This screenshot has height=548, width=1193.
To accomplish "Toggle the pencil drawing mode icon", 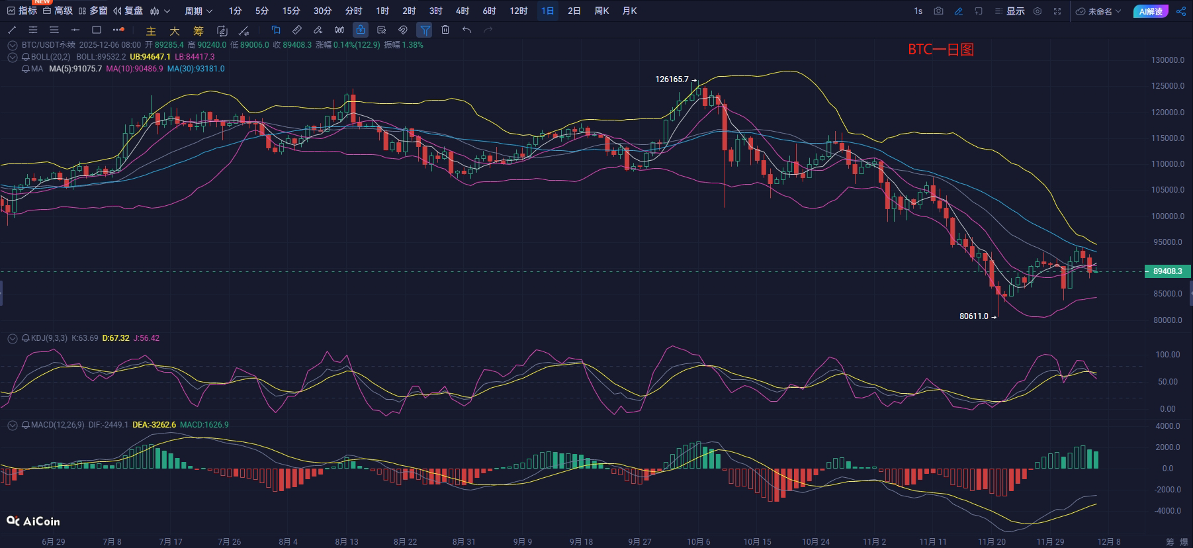I will coord(958,11).
